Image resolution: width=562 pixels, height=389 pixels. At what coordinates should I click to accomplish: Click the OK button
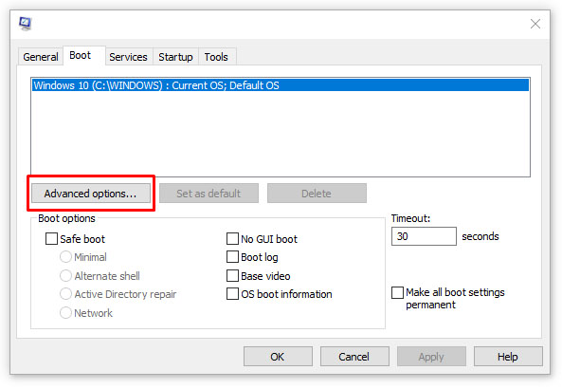[x=278, y=357]
